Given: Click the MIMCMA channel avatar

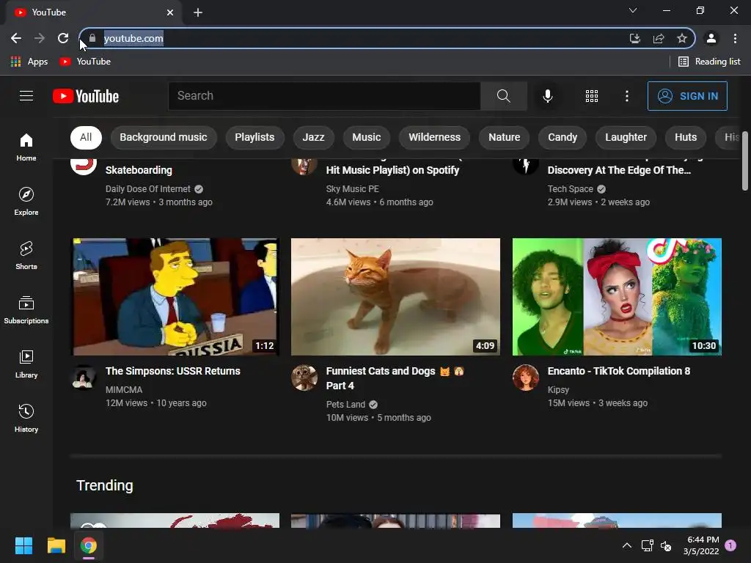Looking at the screenshot, I should coord(84,378).
